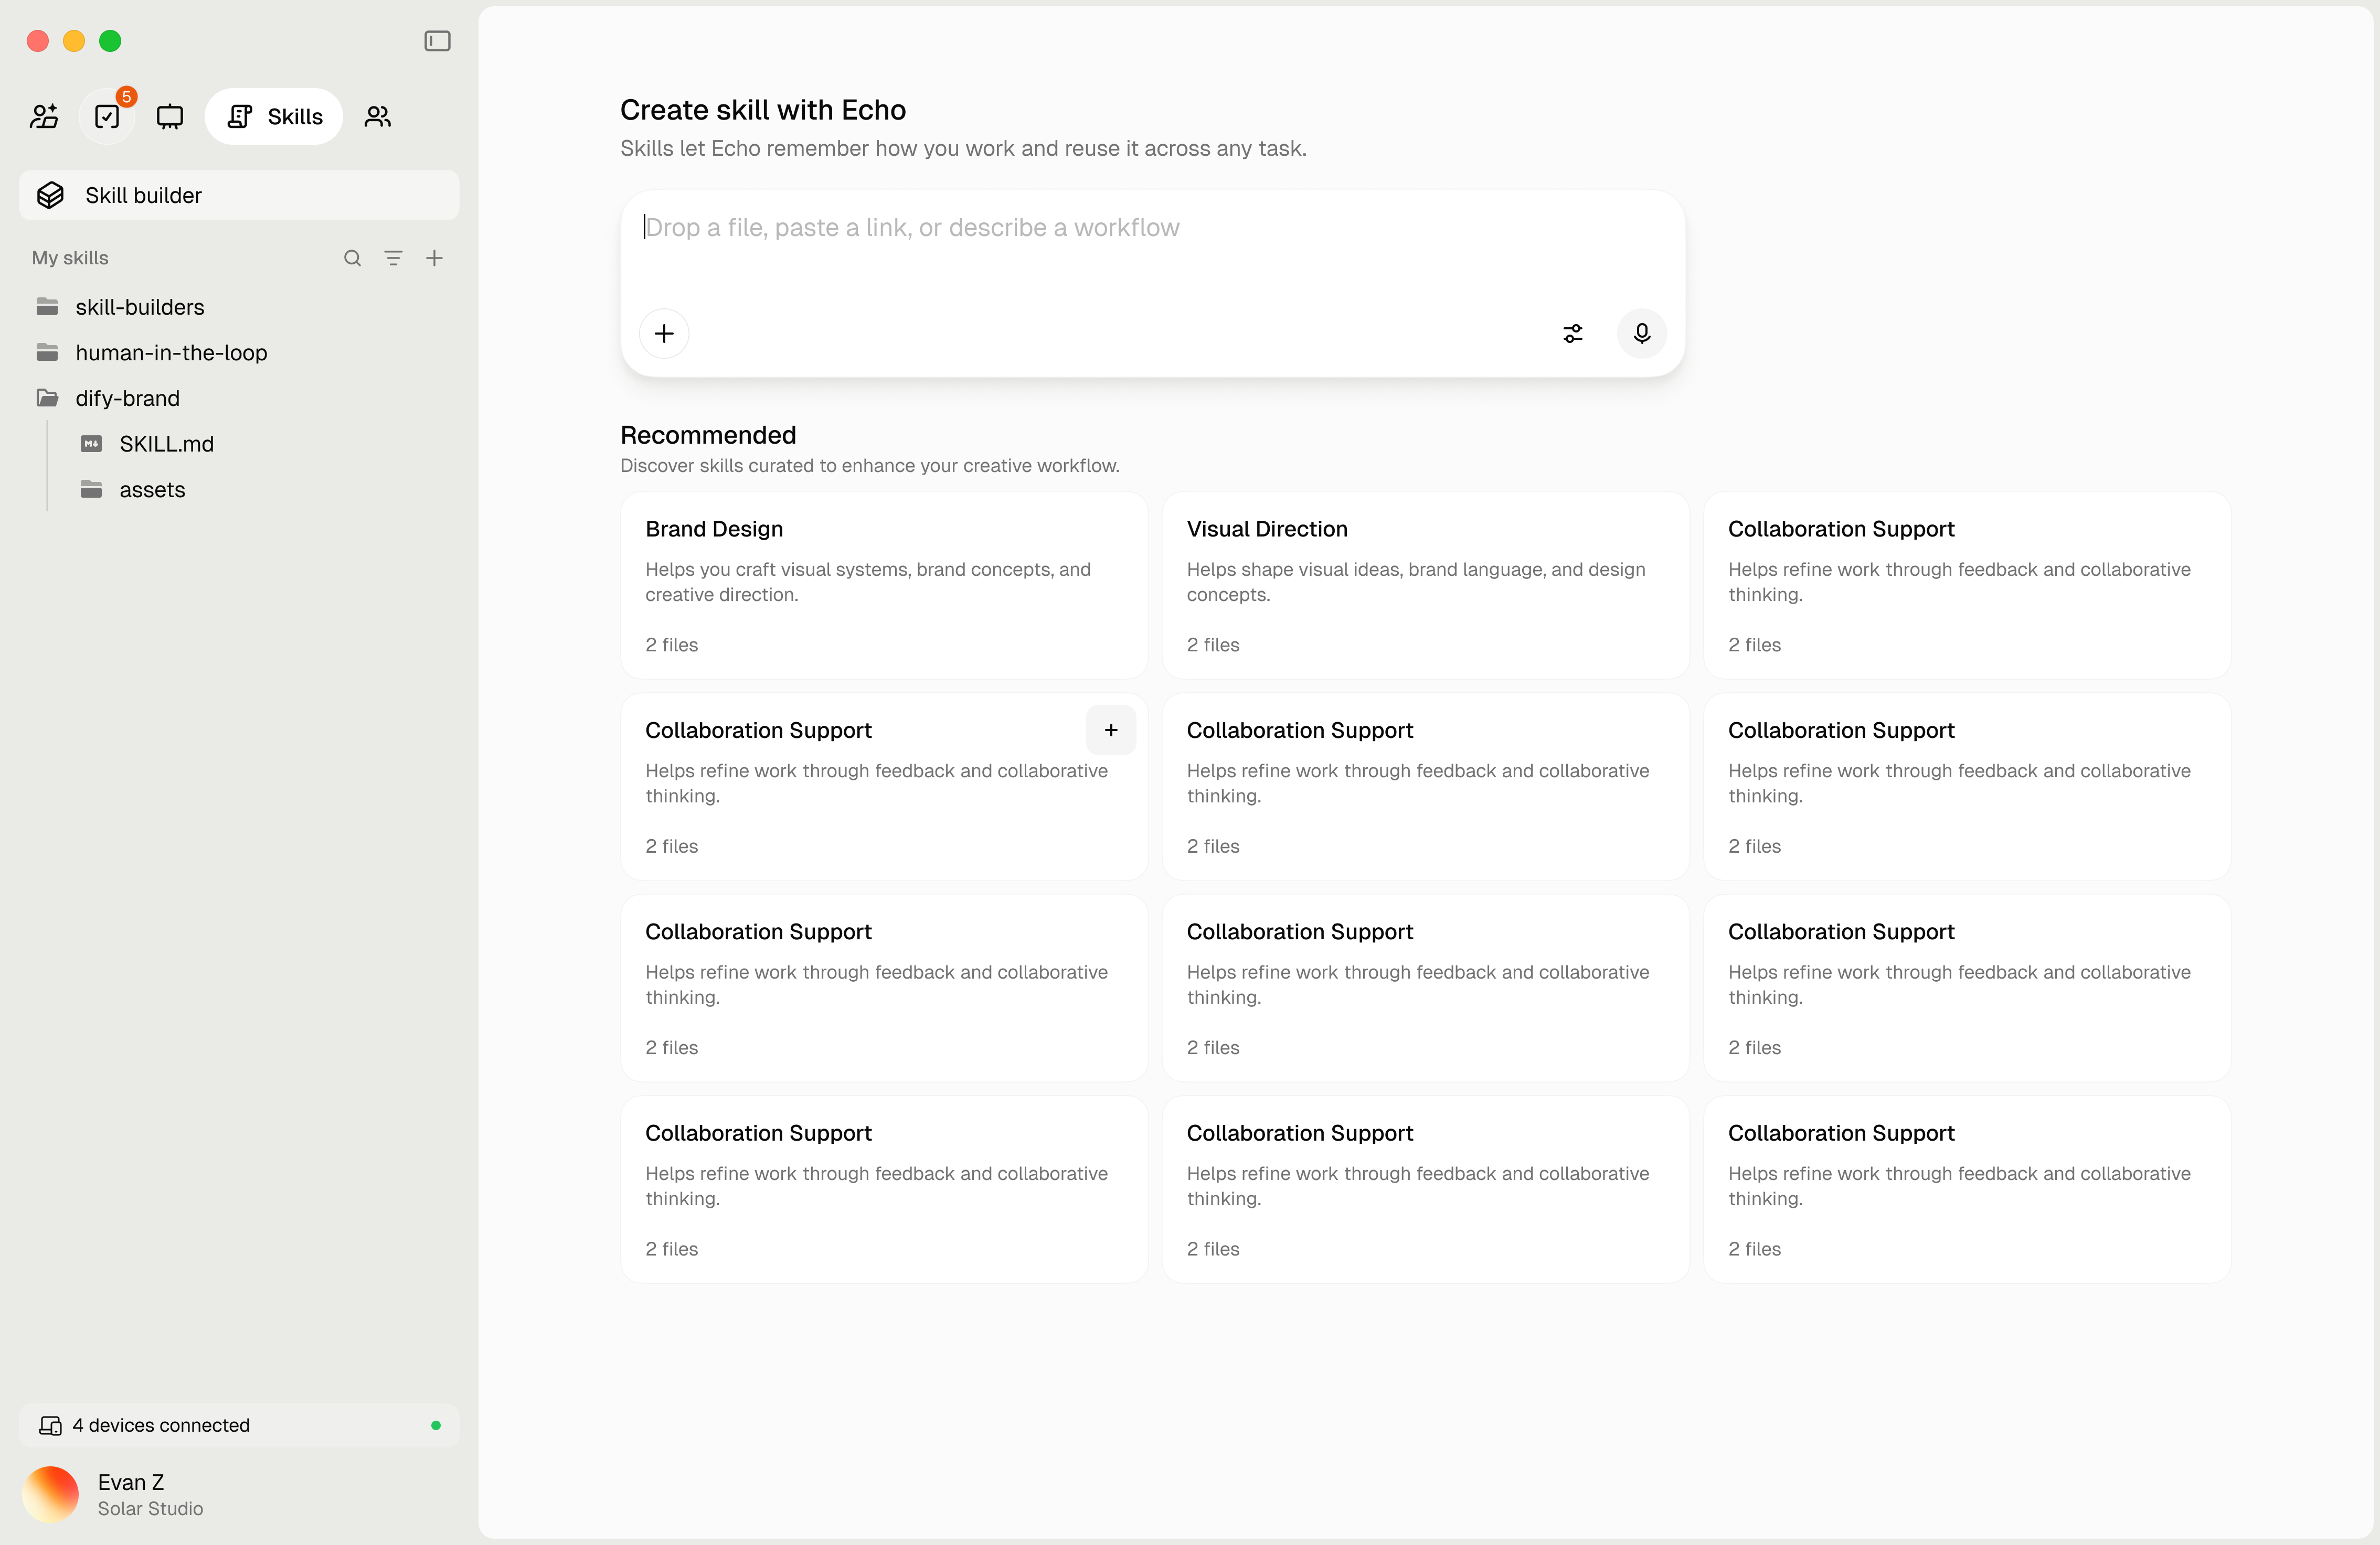Screen dimensions: 2380x1545
Task: Search My skills with magnifier icon
Action: point(352,258)
